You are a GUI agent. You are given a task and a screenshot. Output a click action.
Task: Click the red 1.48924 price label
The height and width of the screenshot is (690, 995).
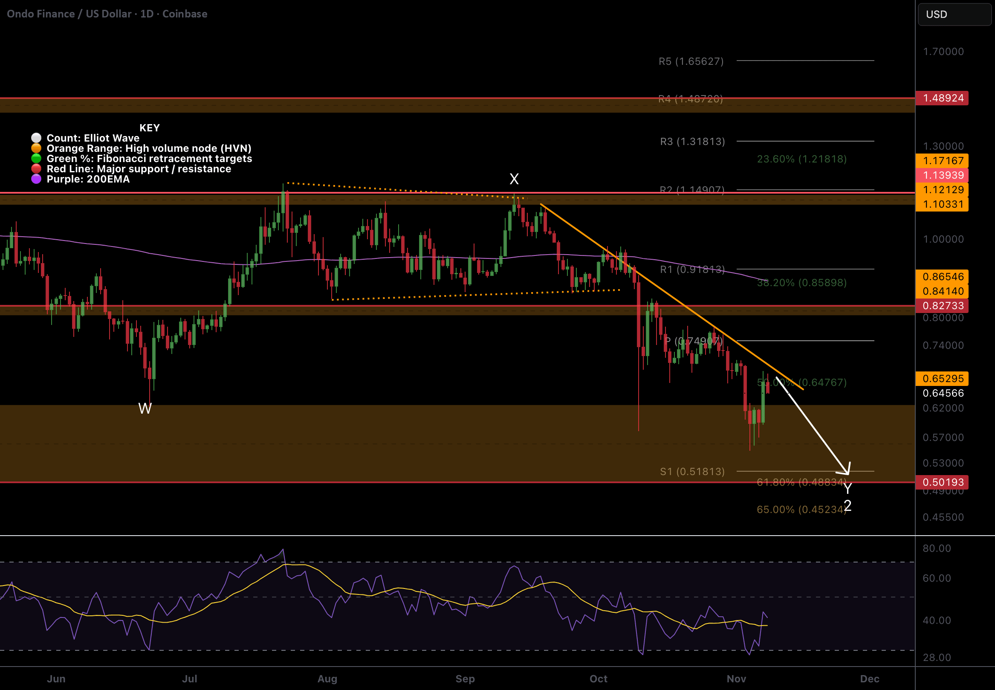click(x=942, y=98)
